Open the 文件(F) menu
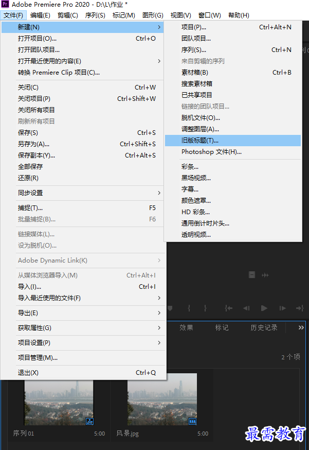 click(x=13, y=15)
